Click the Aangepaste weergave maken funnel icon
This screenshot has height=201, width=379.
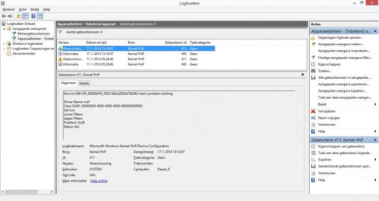[313, 44]
